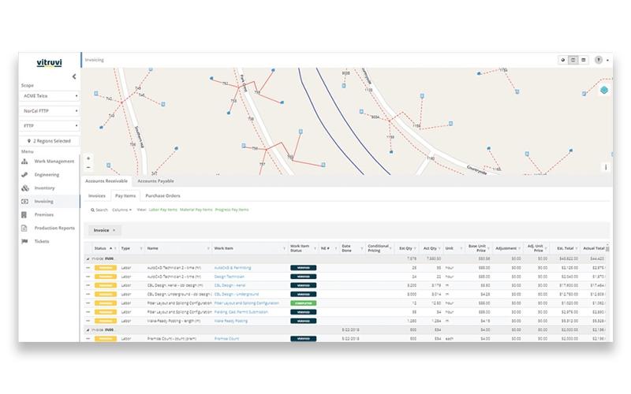
Task: Open the CBL Design - Underground link
Action: pos(237,294)
